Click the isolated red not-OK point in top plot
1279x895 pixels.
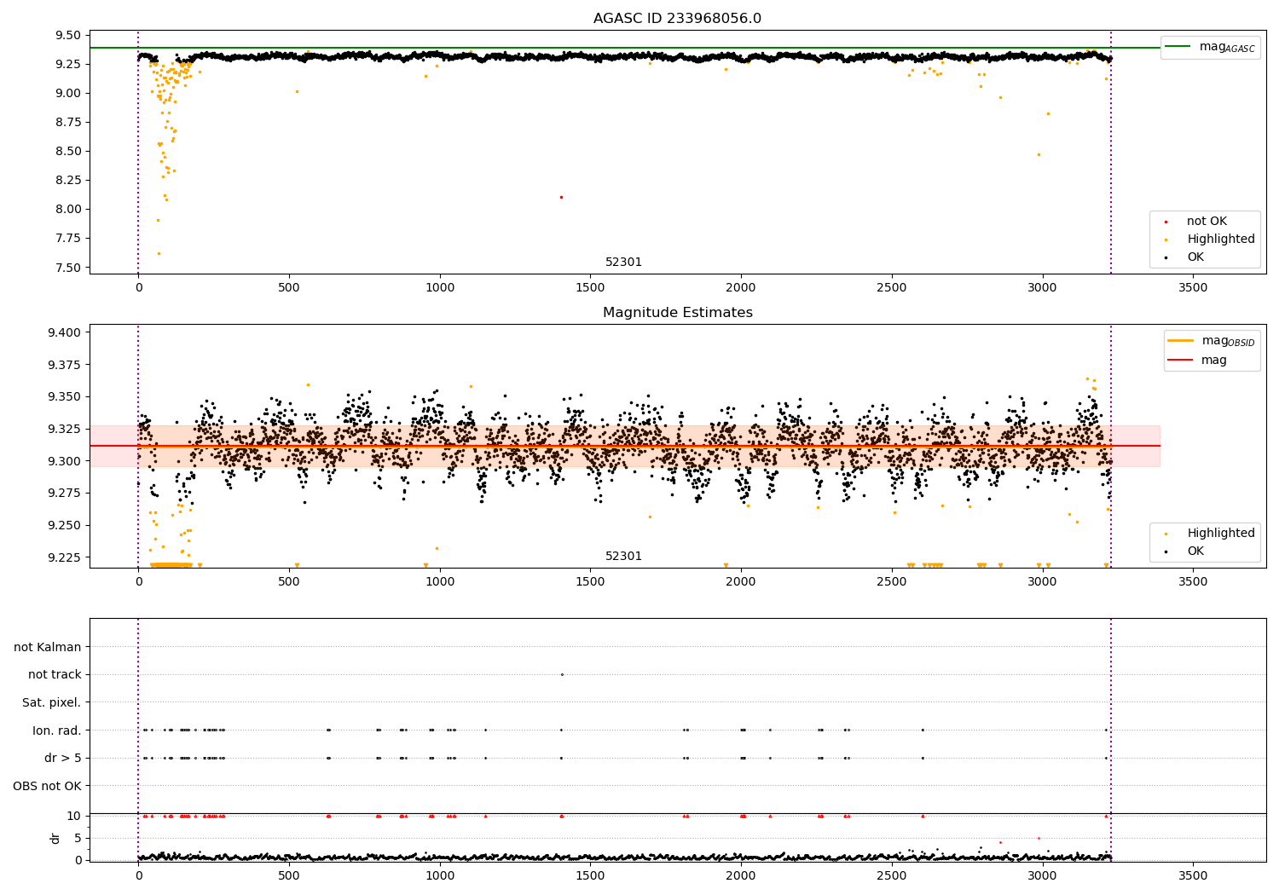pyautogui.click(x=561, y=197)
